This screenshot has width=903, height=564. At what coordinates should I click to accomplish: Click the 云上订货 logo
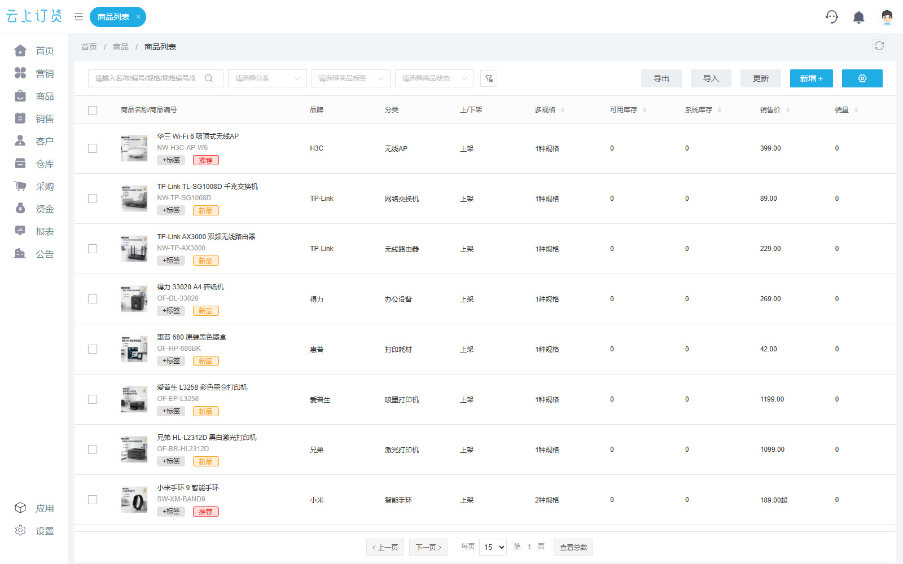click(x=34, y=16)
